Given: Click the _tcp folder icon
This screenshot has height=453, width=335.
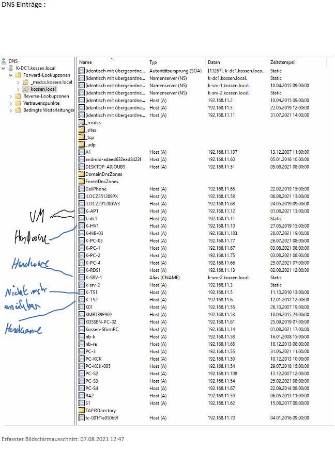Looking at the screenshot, I should tap(81, 137).
